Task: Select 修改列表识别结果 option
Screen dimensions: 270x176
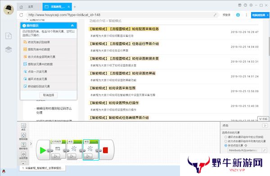Action: pos(49,42)
